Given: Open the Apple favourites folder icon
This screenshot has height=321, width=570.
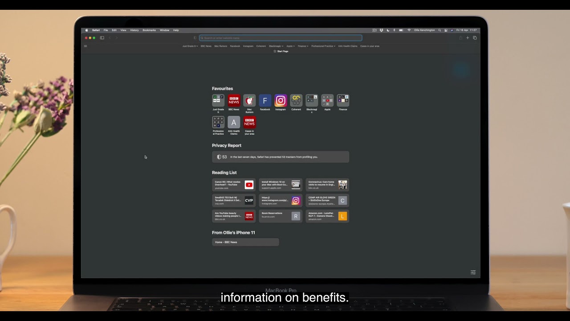Looking at the screenshot, I should 327,100.
